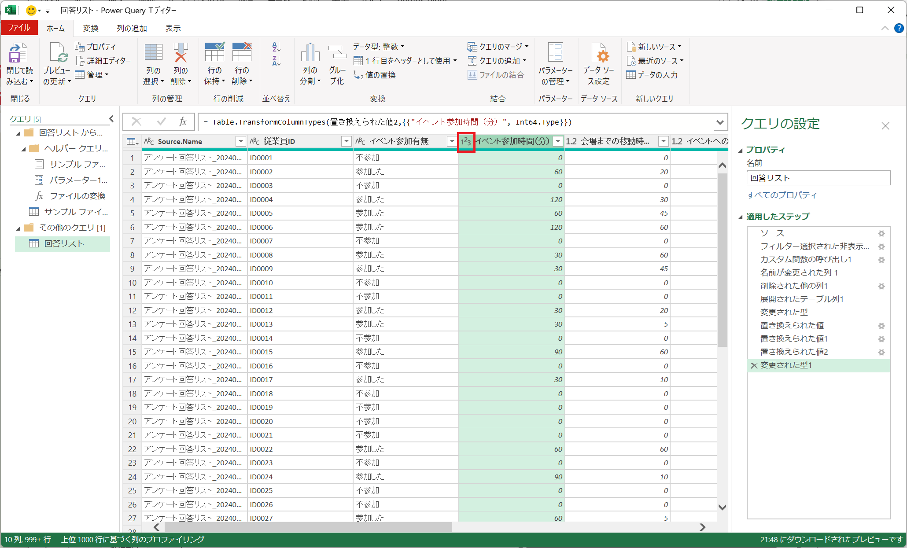Switch to the ホーム tab
The image size is (907, 548).
[x=55, y=28]
